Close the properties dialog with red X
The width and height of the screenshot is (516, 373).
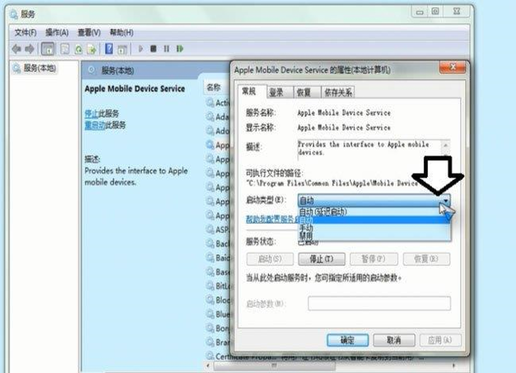tap(453, 67)
